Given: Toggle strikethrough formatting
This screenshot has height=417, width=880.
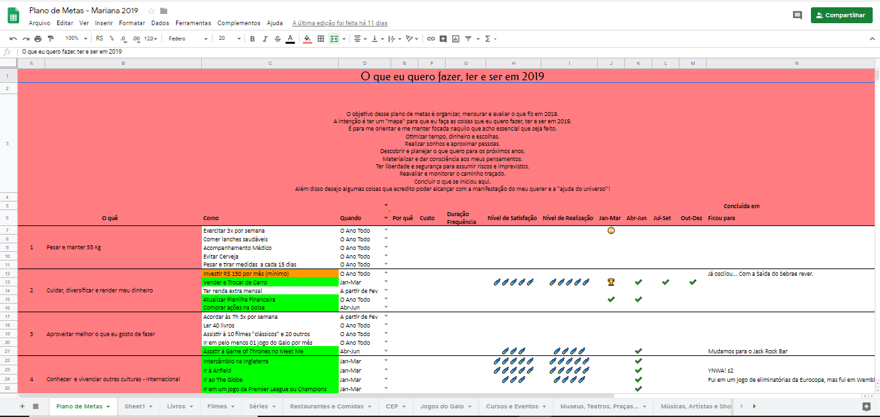Looking at the screenshot, I should 277,38.
